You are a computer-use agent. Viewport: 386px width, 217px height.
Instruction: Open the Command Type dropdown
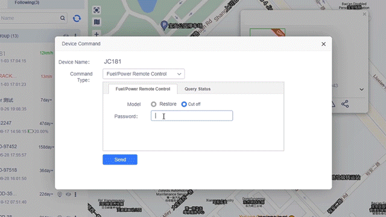tap(144, 74)
